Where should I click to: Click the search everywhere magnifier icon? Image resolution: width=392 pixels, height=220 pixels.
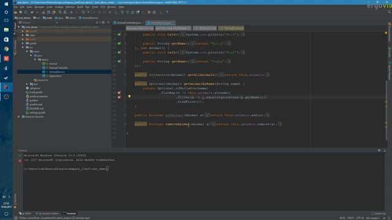tap(390, 12)
